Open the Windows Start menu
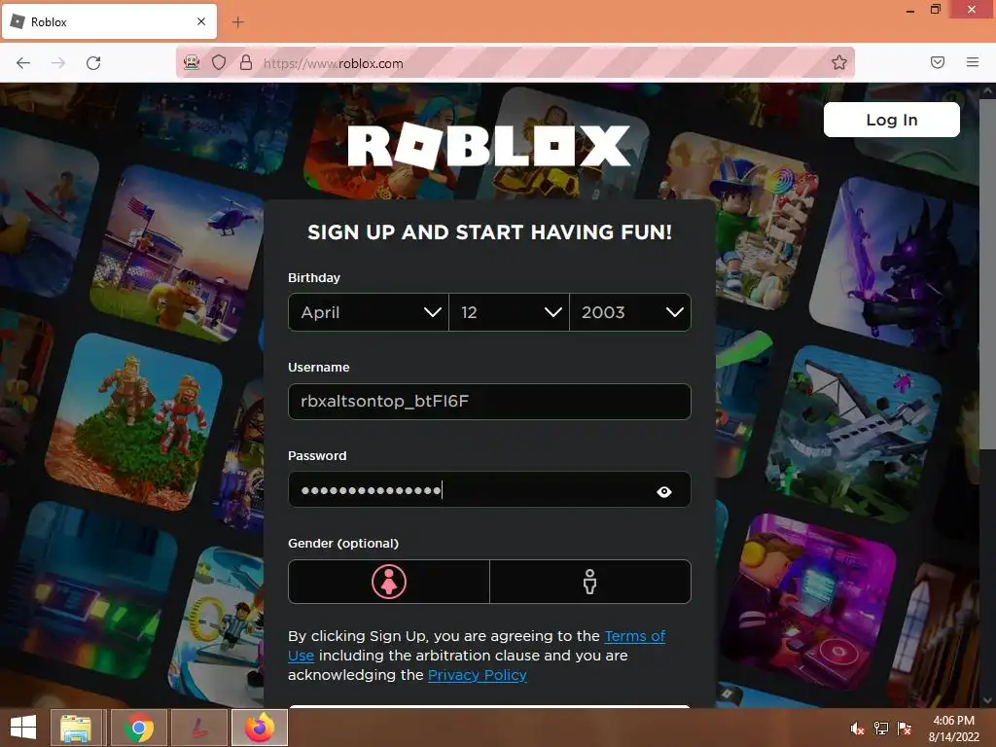The width and height of the screenshot is (996, 747). [x=23, y=728]
